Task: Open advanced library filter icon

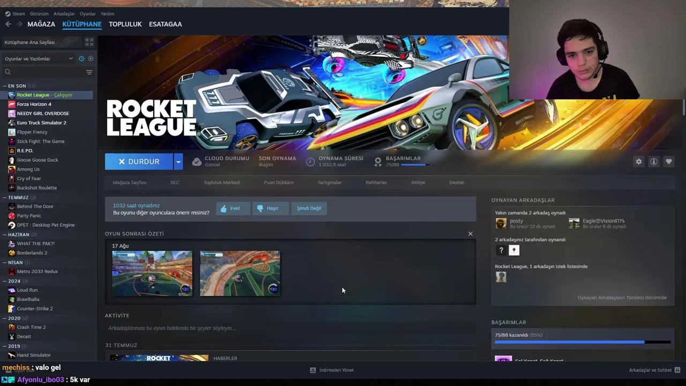Action: (x=89, y=72)
